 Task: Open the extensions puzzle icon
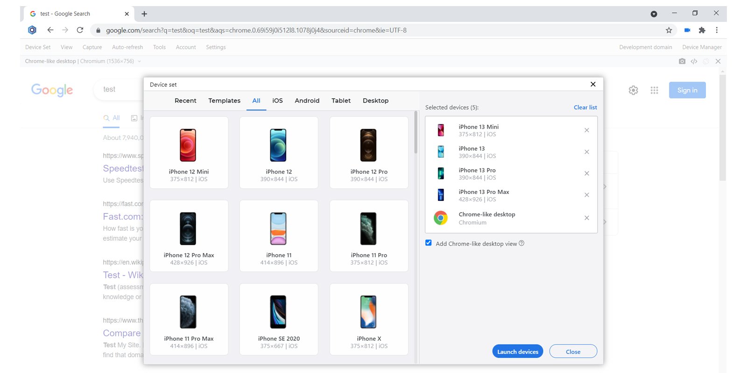(x=702, y=30)
